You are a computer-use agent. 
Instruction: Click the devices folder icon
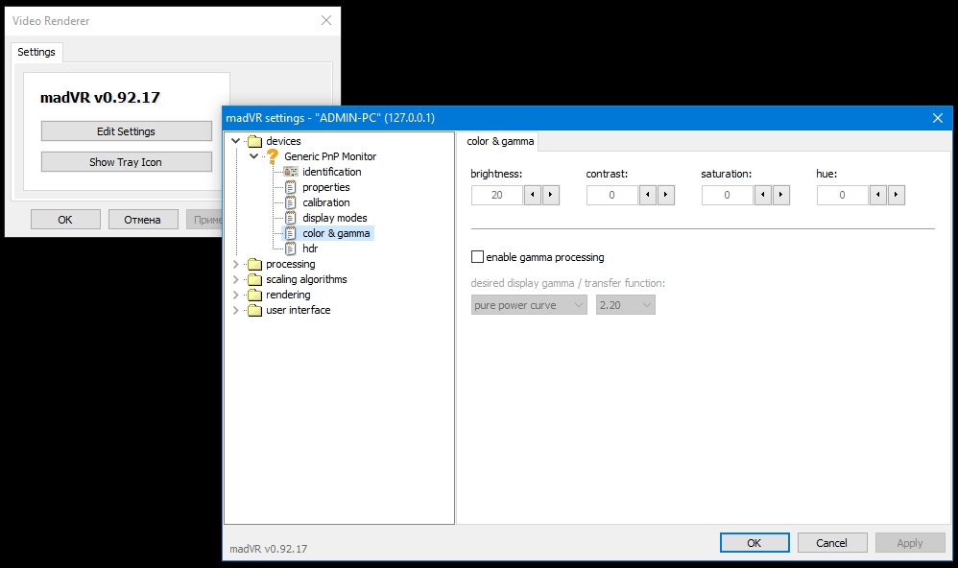(x=254, y=141)
